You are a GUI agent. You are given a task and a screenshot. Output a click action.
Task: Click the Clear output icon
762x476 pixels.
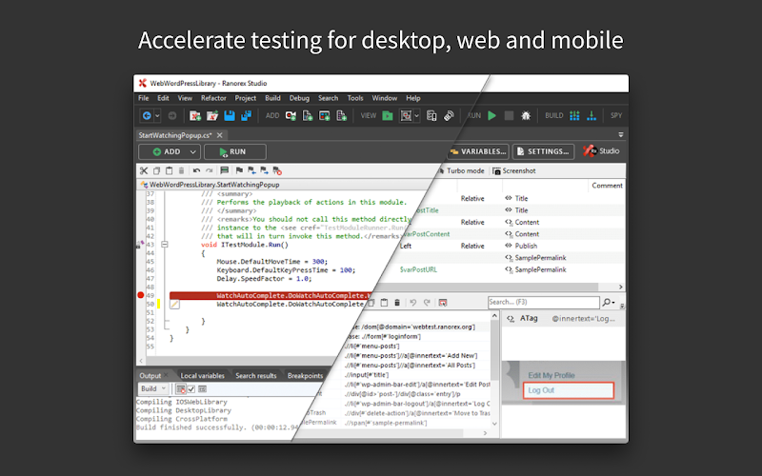(181, 389)
